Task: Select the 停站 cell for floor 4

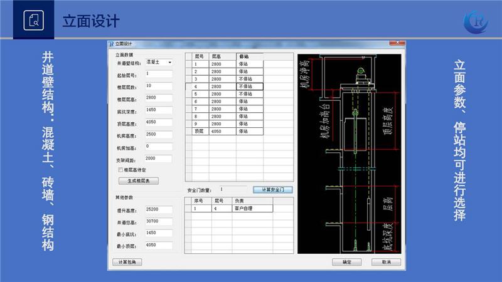Action: pyautogui.click(x=249, y=86)
